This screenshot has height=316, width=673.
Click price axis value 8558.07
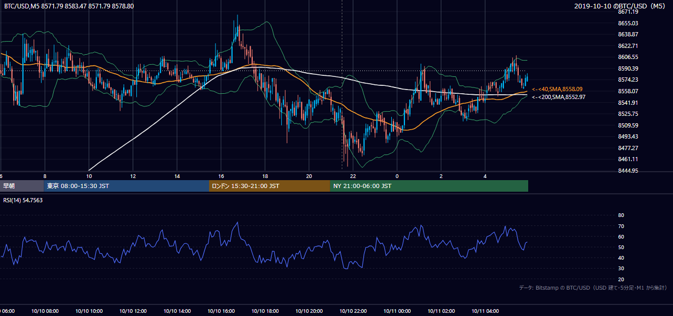coord(628,91)
